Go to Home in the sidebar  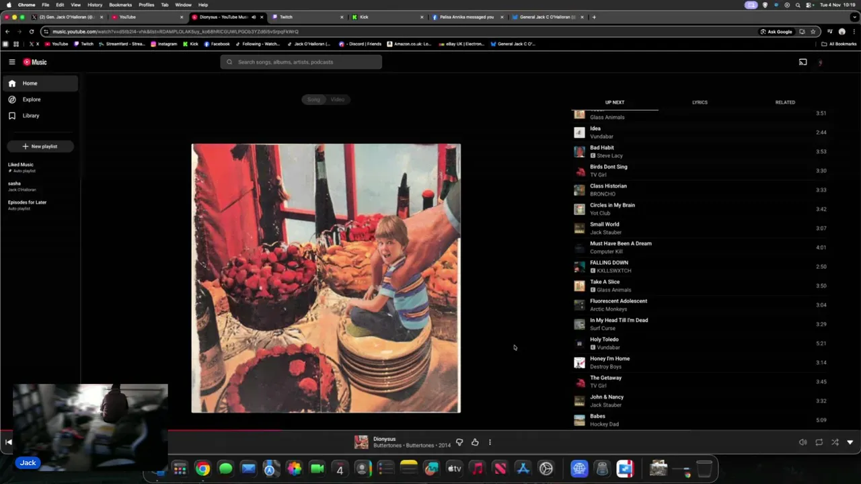40,83
